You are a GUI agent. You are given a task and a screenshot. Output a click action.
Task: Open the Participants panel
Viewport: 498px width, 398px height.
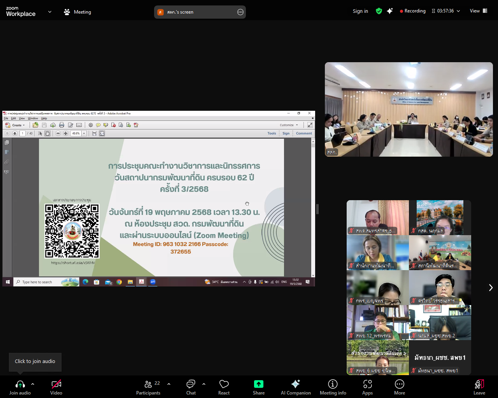click(148, 384)
